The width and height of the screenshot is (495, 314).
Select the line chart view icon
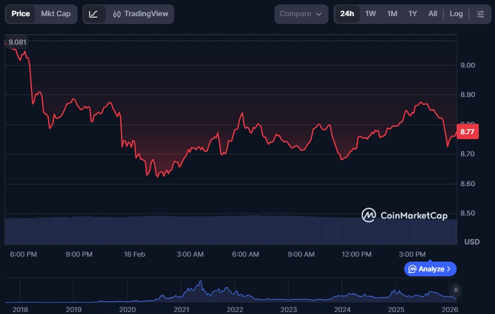point(93,14)
